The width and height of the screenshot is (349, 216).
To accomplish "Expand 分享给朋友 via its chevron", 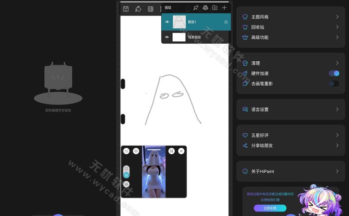I will [337, 145].
